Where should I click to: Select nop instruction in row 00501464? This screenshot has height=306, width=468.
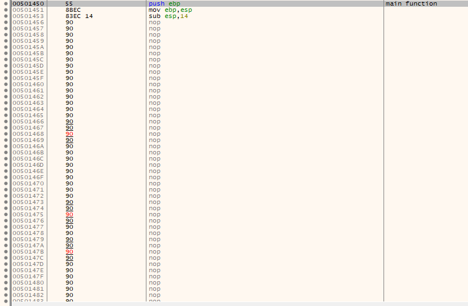click(155, 109)
